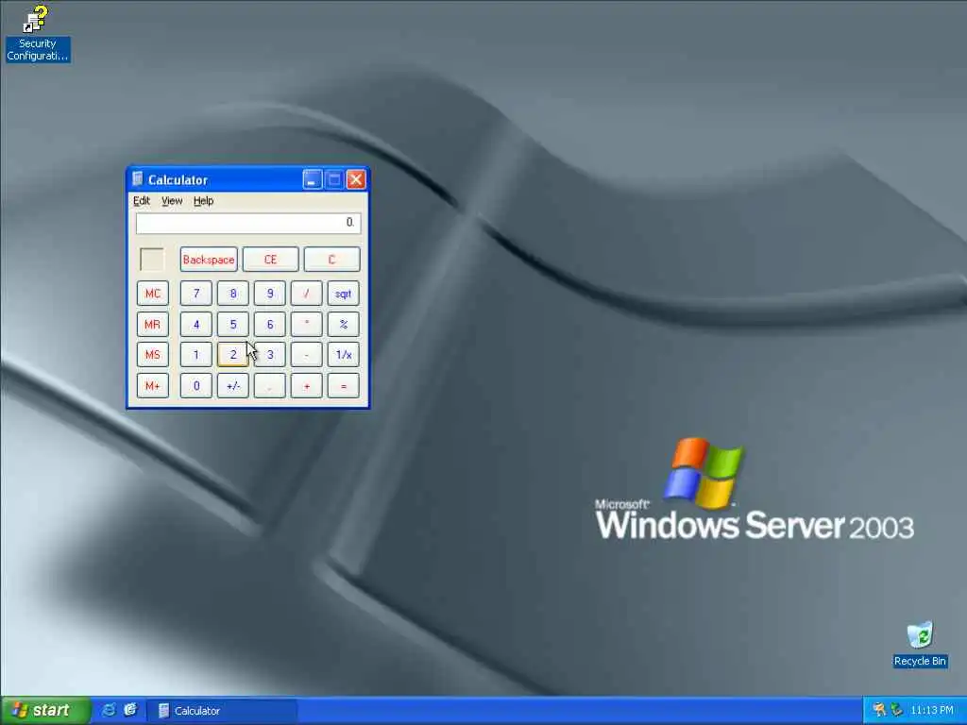Click the equals (=) key
The height and width of the screenshot is (725, 967).
[x=344, y=386]
